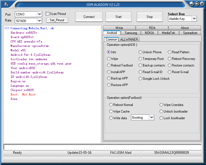
Task: Maximize the GSM Aladdin window
Action: click(197, 4)
